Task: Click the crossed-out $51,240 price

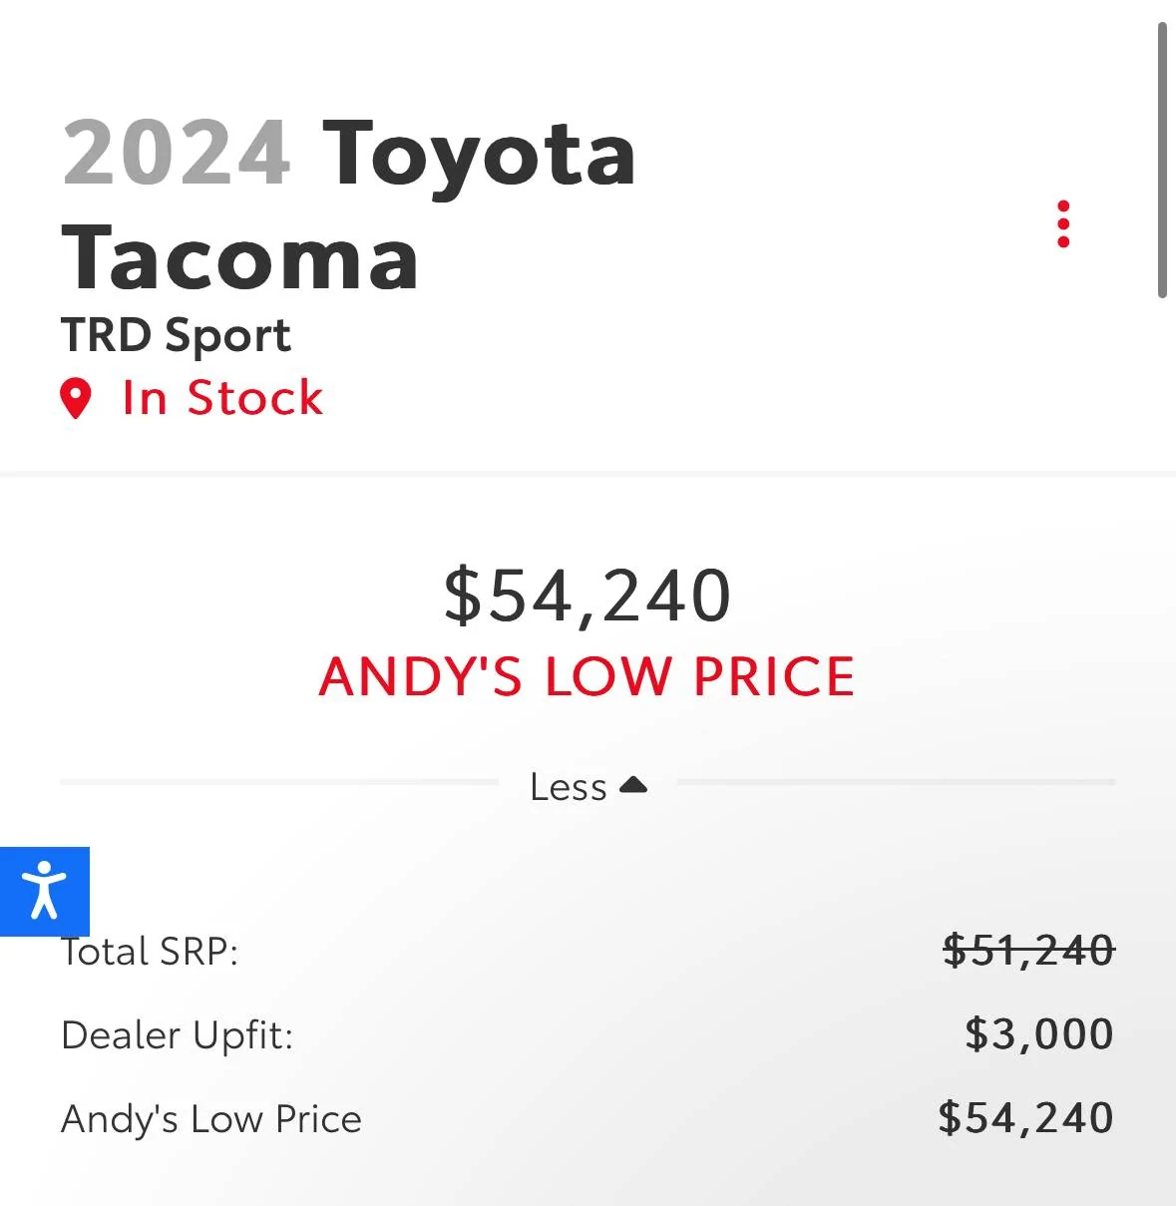Action: tap(1028, 950)
